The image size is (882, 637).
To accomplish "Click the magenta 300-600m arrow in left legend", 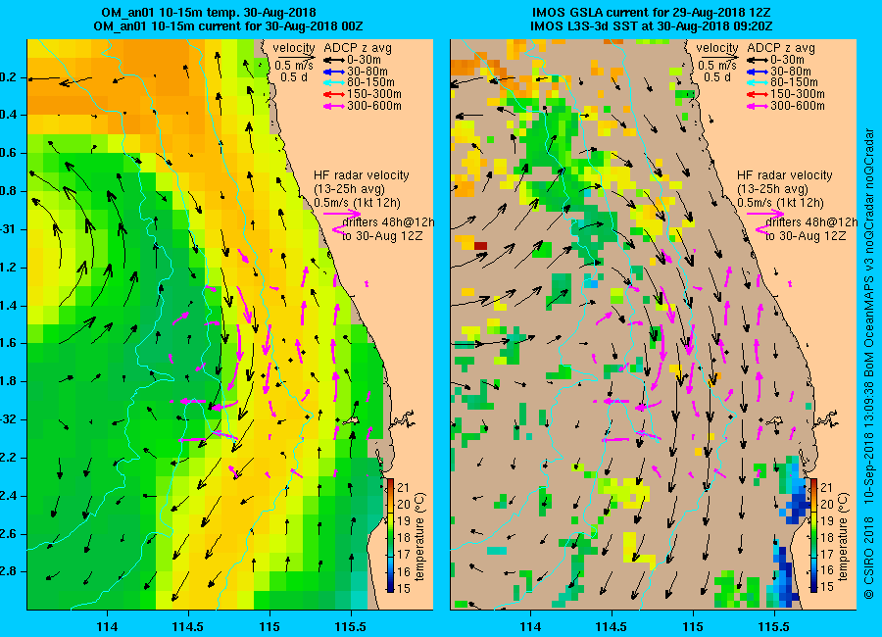I will coord(333,106).
